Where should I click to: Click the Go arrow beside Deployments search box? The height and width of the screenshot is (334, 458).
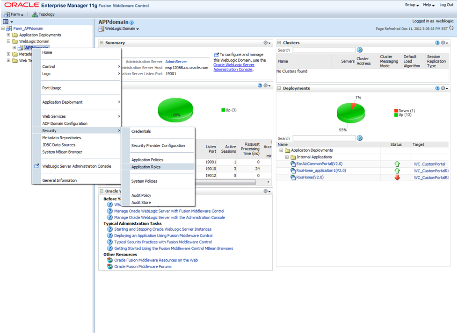coord(360,138)
